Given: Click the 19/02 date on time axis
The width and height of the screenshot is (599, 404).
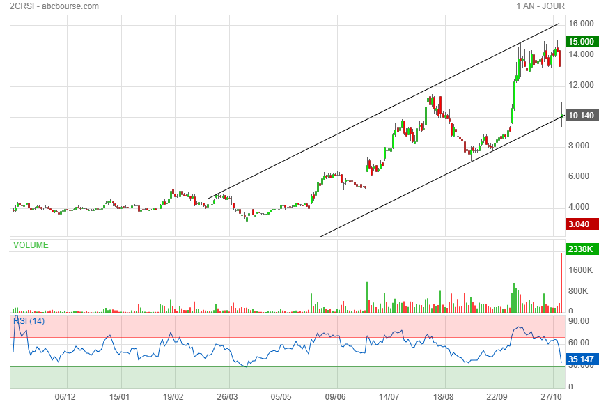Looking at the screenshot, I should click(173, 396).
